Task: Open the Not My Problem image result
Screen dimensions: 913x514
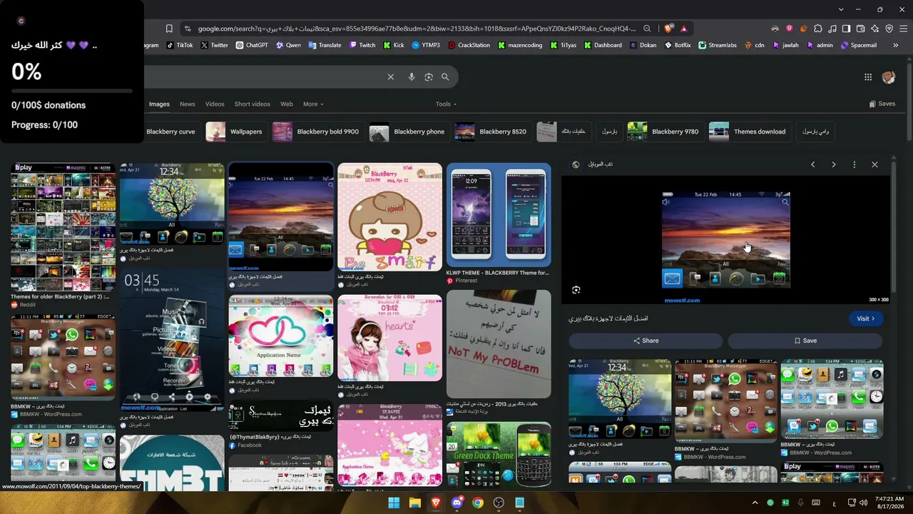Action: 499,344
